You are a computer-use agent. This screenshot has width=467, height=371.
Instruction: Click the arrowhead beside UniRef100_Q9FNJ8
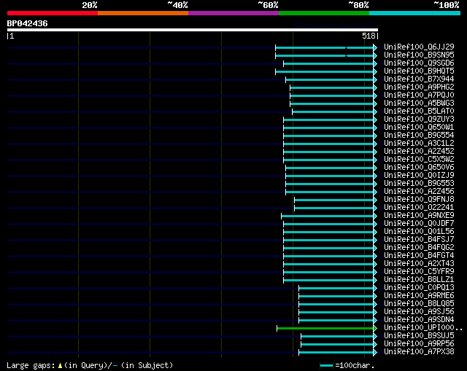coord(375,200)
